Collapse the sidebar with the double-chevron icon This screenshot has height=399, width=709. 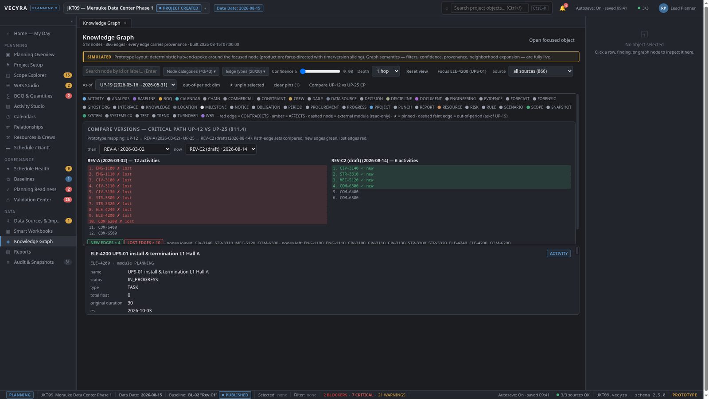(71, 21)
